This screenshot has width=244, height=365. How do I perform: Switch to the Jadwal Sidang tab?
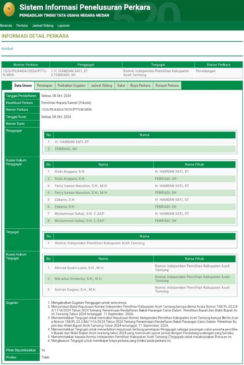tap(101, 85)
